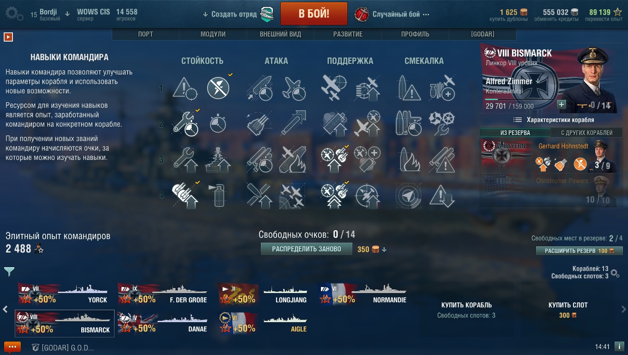628x355 pixels.
Task: Select the radar skill in СМЕКАЛКА row 4
Action: coord(408,195)
